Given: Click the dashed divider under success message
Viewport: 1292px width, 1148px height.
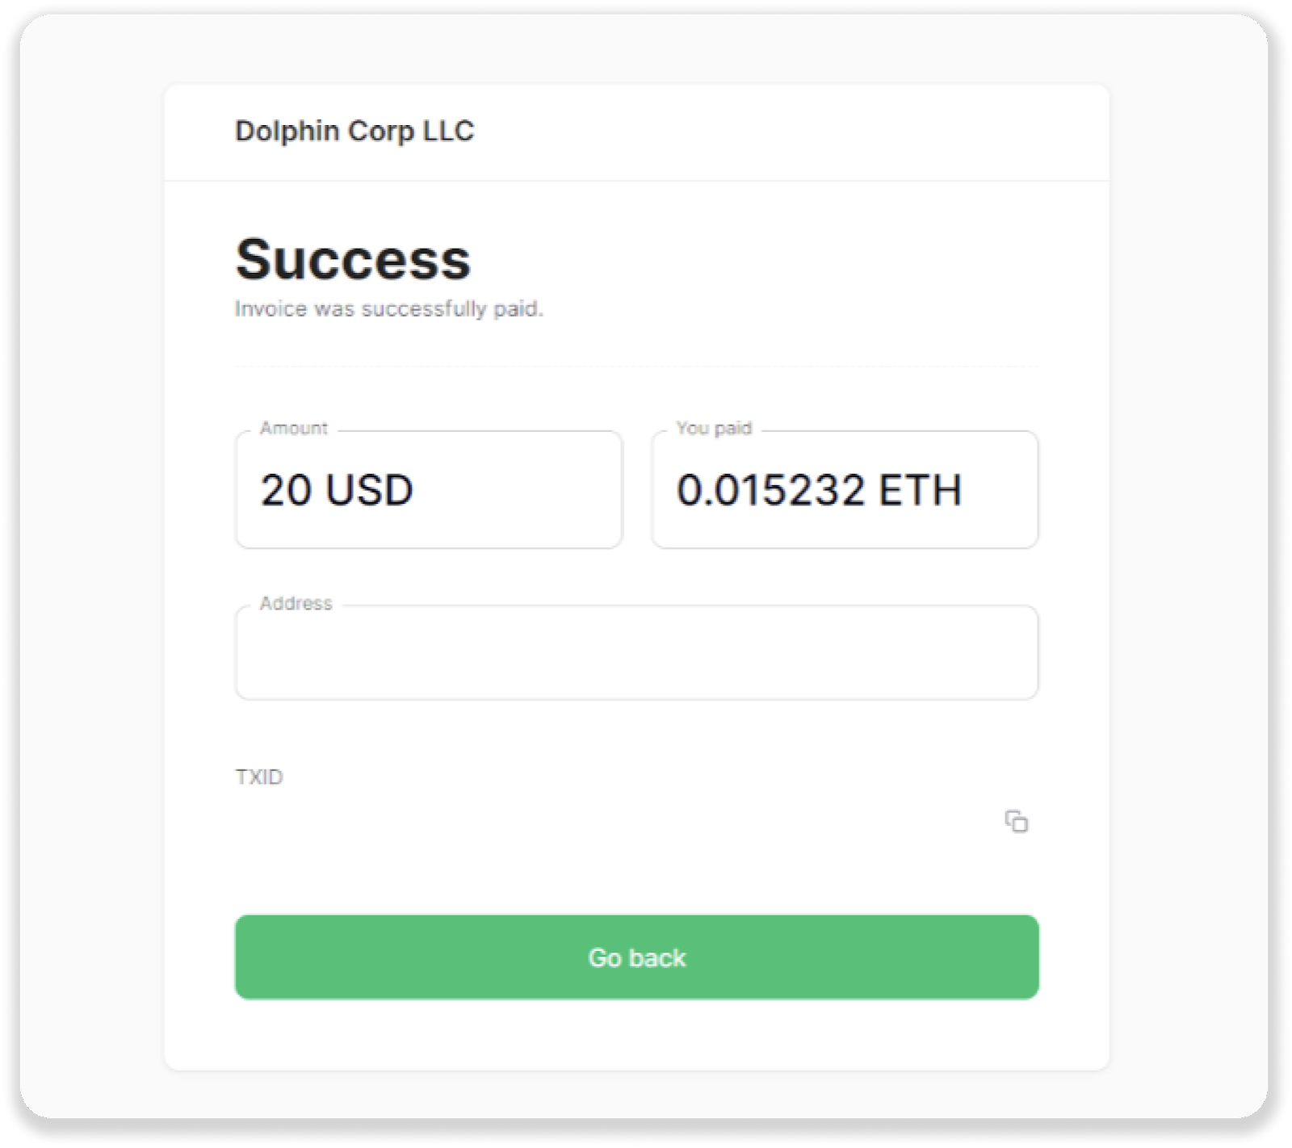Looking at the screenshot, I should click(636, 367).
